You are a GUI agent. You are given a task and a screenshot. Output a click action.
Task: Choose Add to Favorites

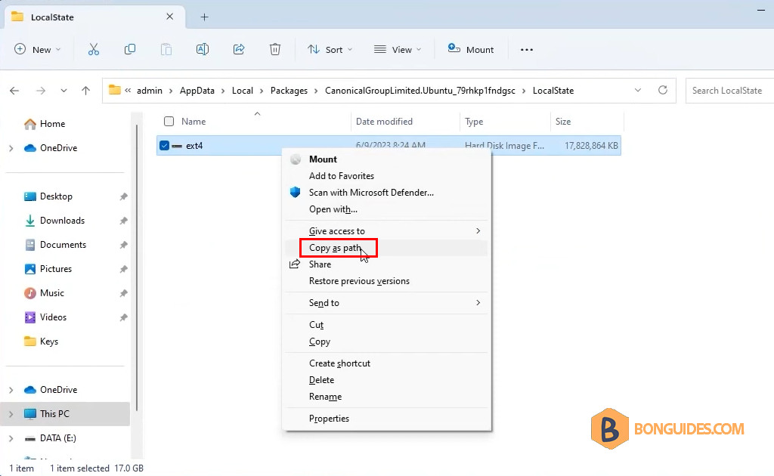(x=386, y=176)
